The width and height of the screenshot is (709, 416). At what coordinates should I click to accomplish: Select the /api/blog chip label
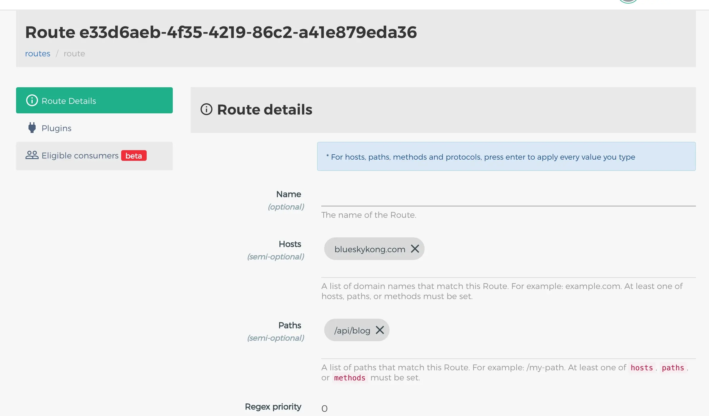pos(352,331)
